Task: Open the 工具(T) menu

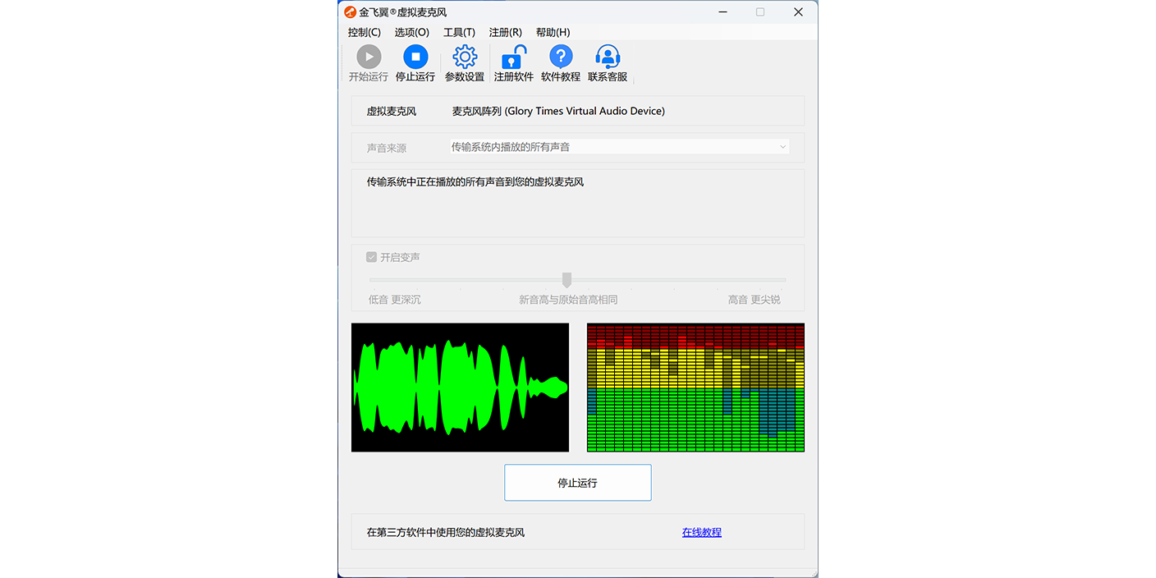Action: [x=459, y=32]
